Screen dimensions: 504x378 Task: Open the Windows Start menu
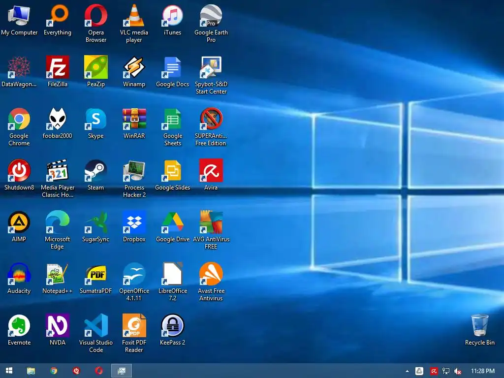(9, 371)
